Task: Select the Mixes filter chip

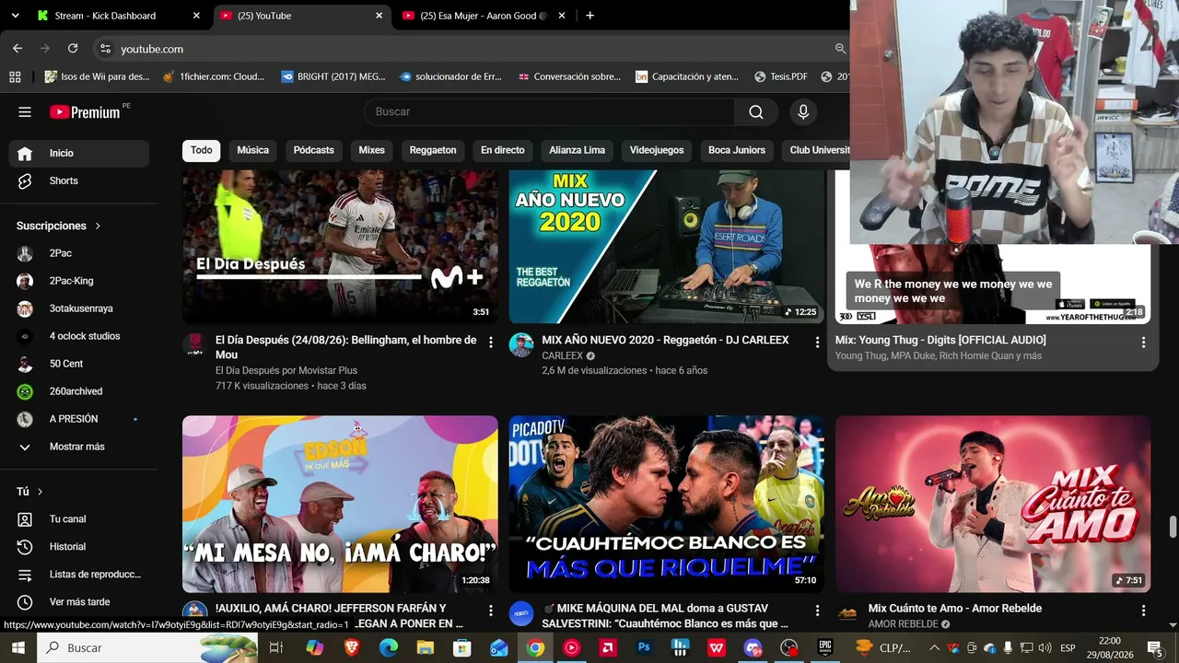Action: [x=372, y=150]
